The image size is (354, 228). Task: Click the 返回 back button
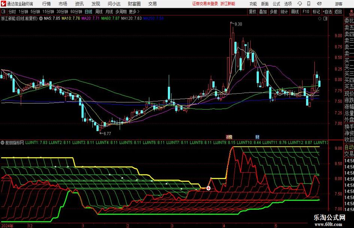click(338, 12)
